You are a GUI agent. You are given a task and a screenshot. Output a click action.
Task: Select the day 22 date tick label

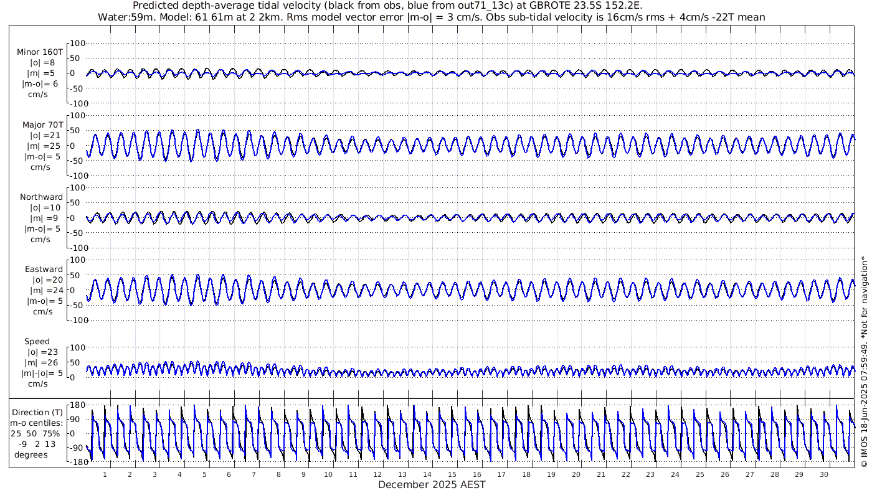[625, 474]
